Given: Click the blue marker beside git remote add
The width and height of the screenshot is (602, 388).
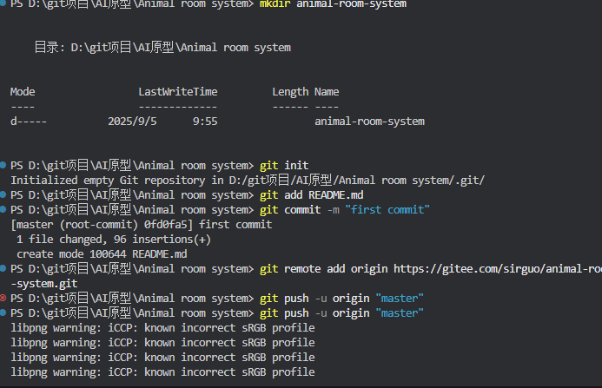Looking at the screenshot, I should 3,268.
